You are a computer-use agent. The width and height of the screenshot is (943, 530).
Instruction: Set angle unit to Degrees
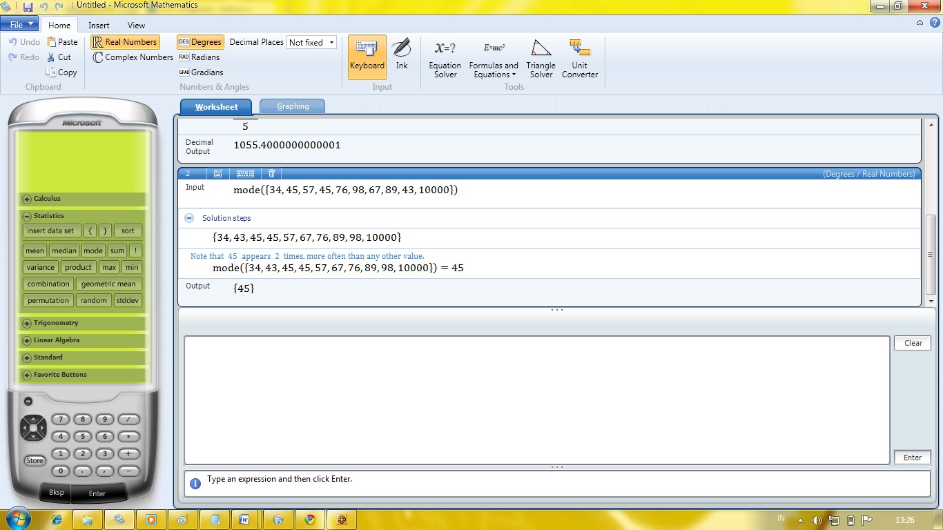[200, 42]
